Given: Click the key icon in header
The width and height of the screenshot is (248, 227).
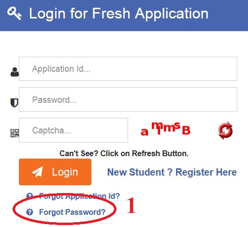Looking at the screenshot, I should coord(15,13).
